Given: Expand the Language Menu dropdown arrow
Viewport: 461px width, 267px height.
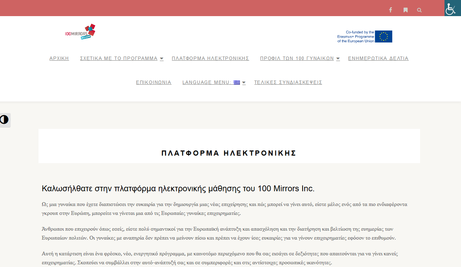Looking at the screenshot, I should point(244,83).
